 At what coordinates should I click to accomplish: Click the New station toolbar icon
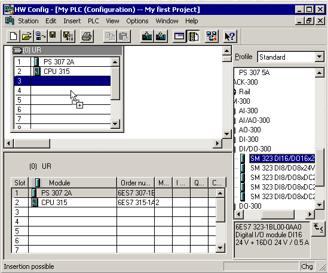pyautogui.click(x=14, y=36)
